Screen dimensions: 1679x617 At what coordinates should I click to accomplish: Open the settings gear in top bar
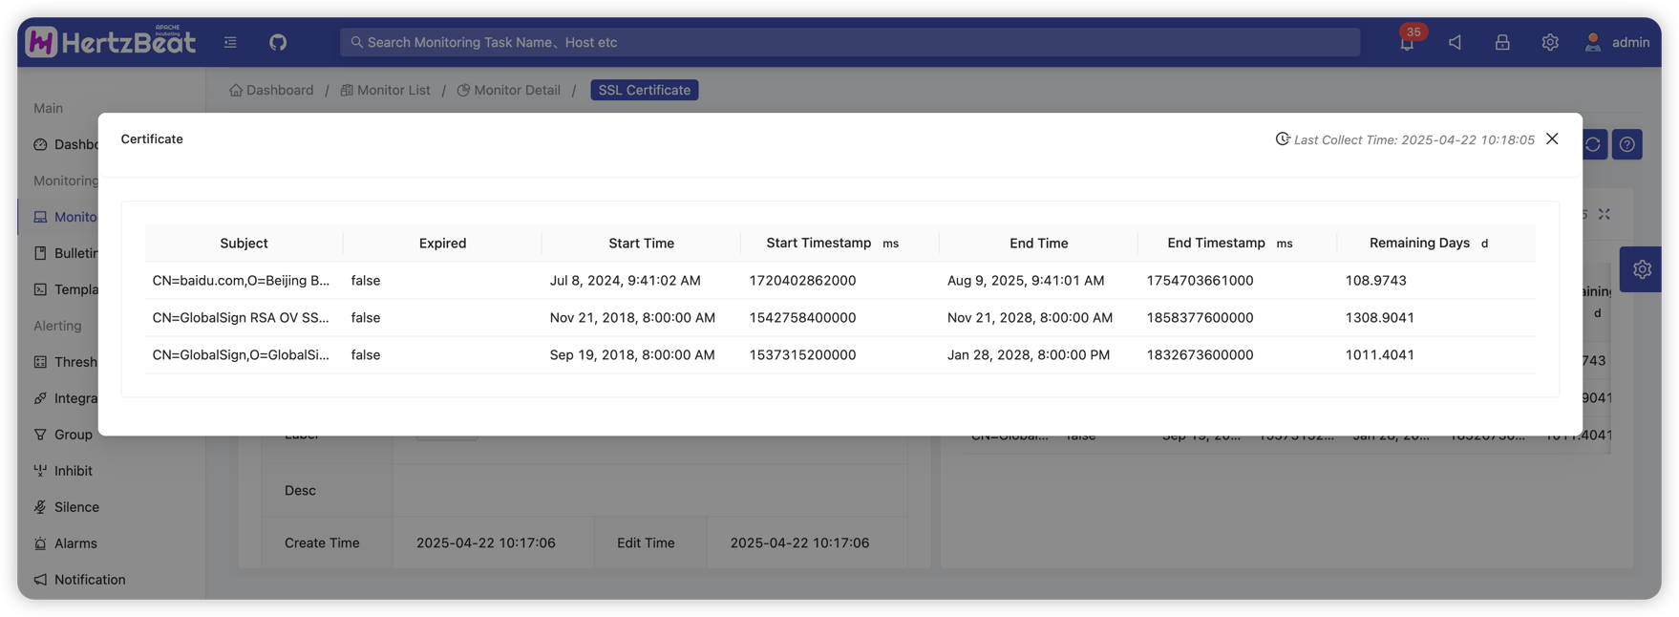coord(1550,42)
